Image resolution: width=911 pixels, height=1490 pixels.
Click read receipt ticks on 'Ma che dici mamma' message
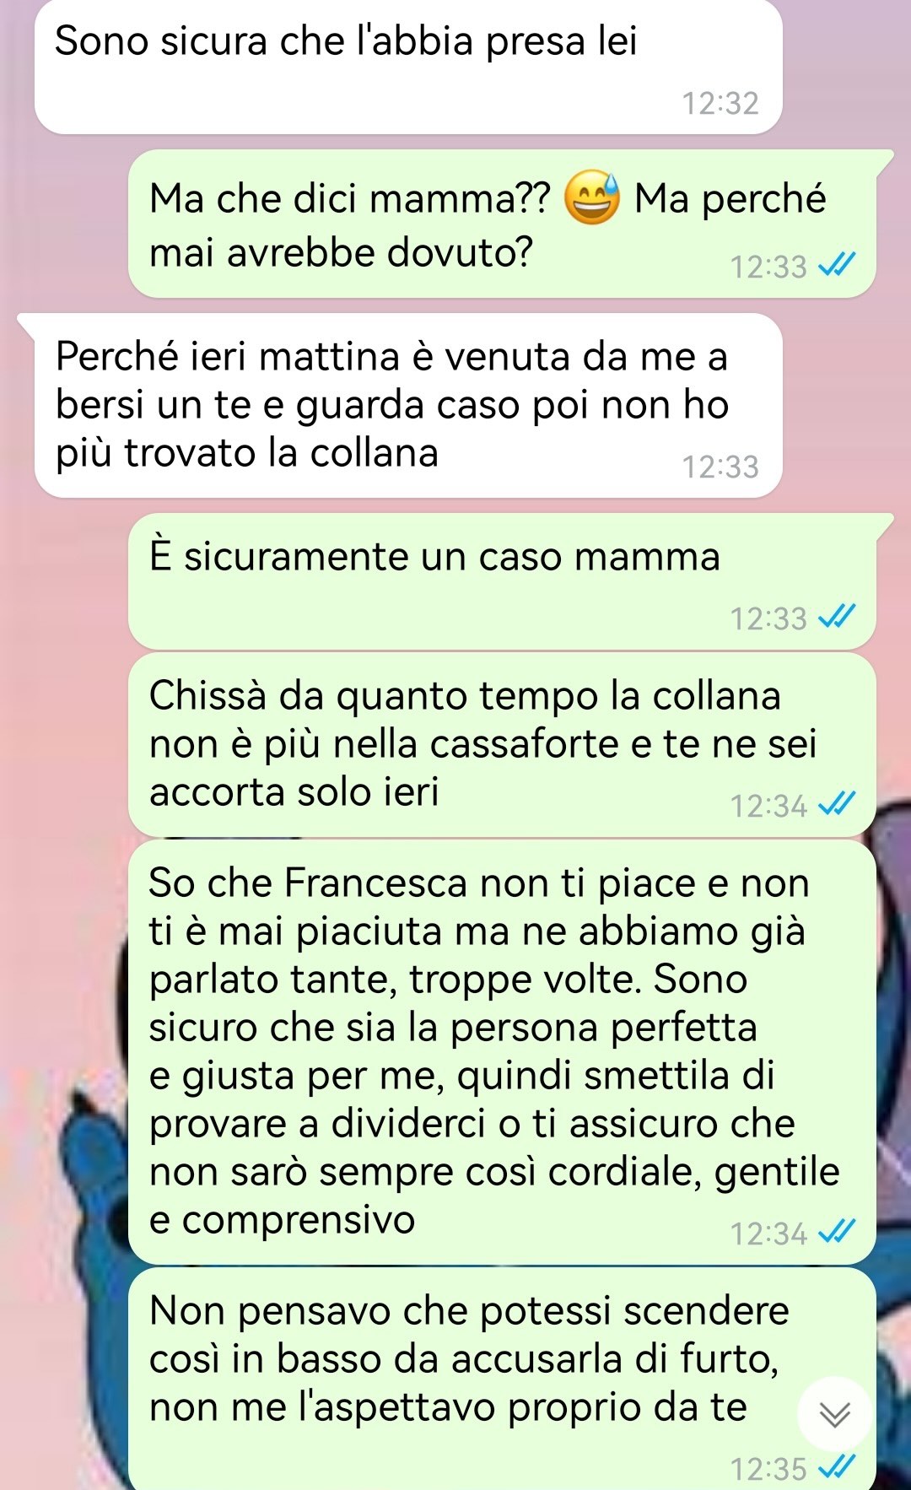(838, 266)
